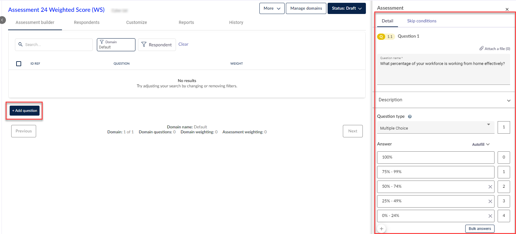Remove the 0% - 24% answer
The height and width of the screenshot is (234, 516).
tap(490, 216)
